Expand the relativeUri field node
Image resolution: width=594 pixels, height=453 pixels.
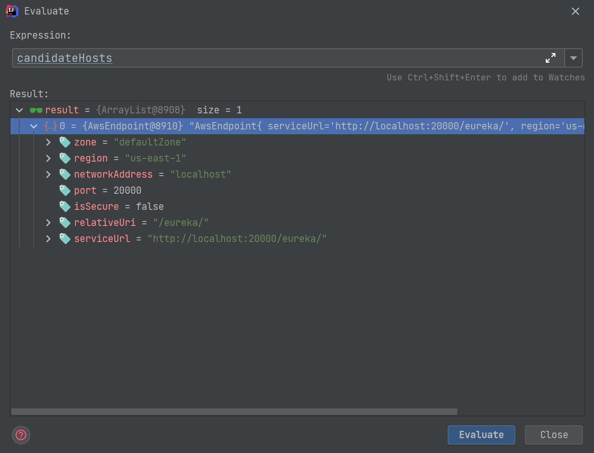click(x=48, y=223)
